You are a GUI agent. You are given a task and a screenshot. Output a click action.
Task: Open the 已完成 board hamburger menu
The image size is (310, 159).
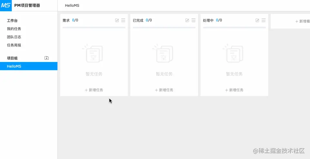(193, 20)
